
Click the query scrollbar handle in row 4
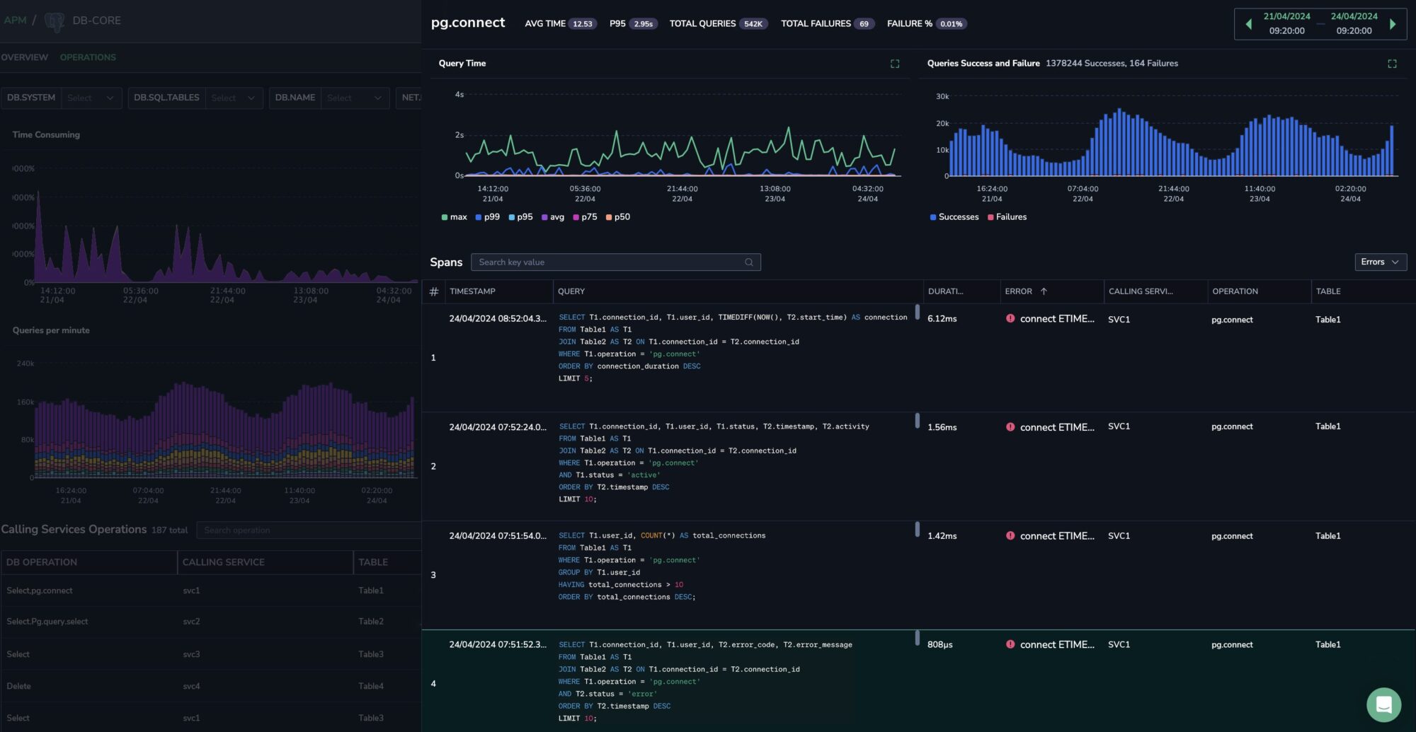coord(918,638)
